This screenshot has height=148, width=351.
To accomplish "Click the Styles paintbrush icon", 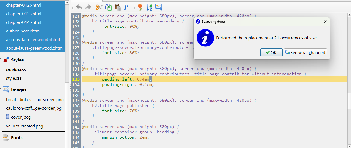I will pos(6,60).
